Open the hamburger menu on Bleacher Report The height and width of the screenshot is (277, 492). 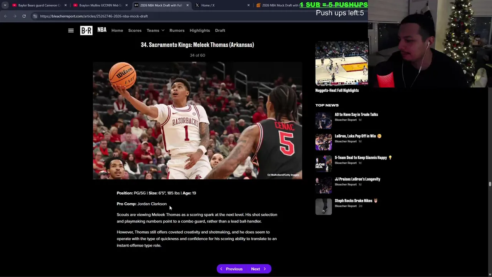[x=71, y=30]
